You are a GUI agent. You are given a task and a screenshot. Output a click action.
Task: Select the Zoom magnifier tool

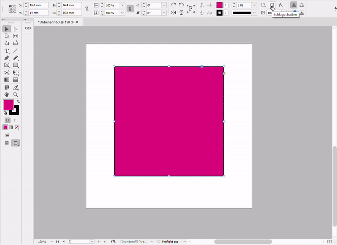pos(16,95)
